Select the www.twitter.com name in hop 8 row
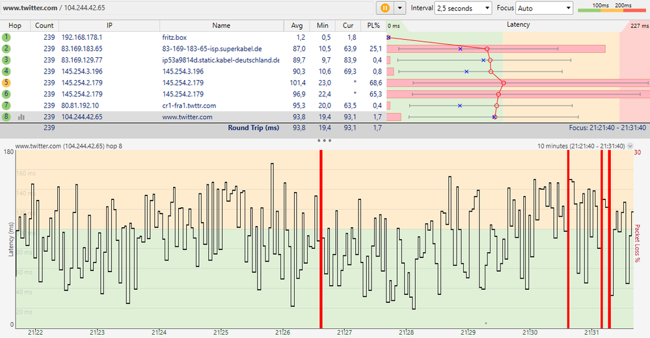Screen dimensions: 650x338 pyautogui.click(x=187, y=117)
